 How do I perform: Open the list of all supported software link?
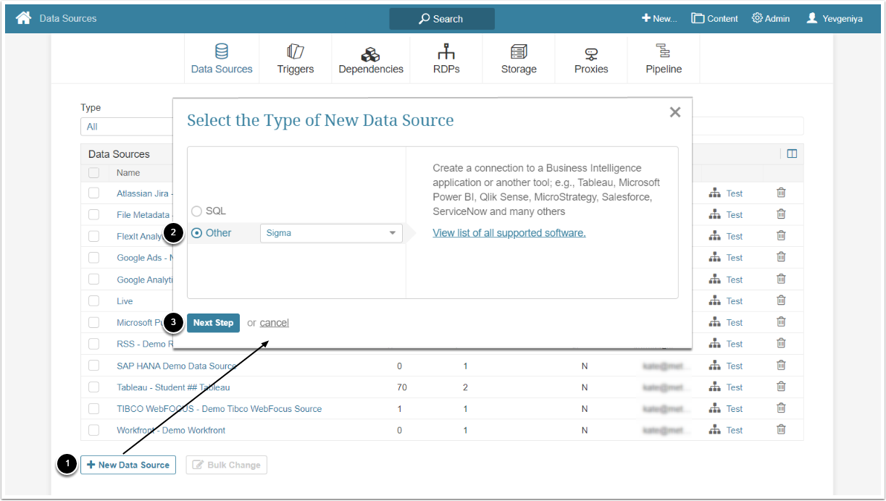coord(509,233)
